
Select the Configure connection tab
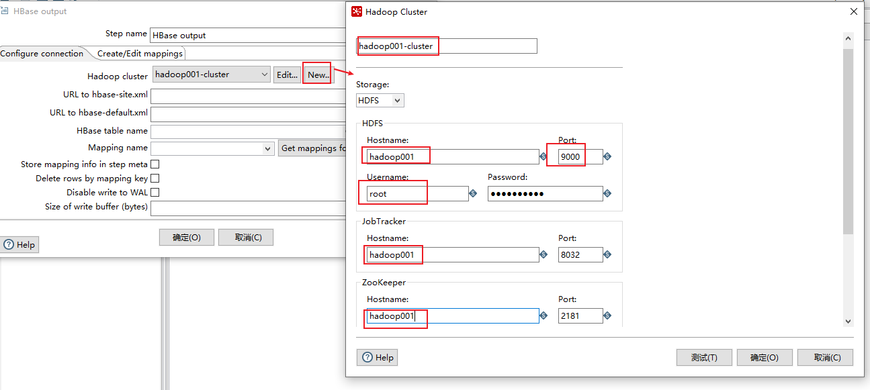pyautogui.click(x=42, y=53)
